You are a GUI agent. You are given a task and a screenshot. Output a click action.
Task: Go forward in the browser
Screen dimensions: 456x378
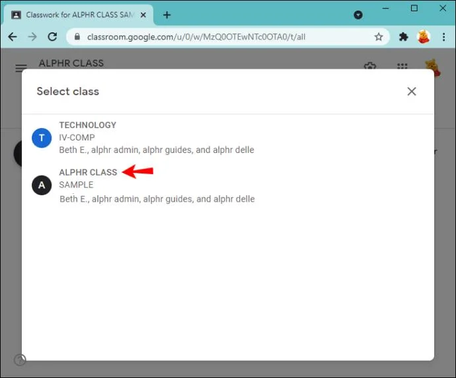[32, 37]
